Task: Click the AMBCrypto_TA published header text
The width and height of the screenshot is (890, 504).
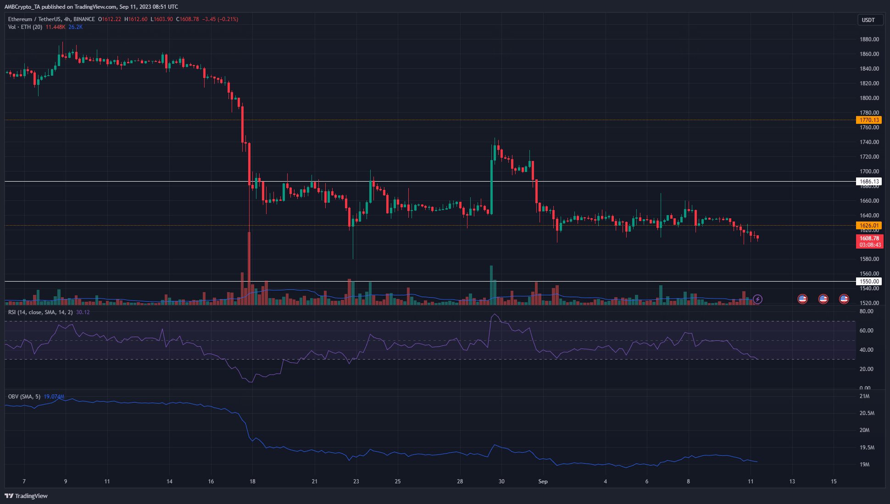Action: [x=91, y=7]
